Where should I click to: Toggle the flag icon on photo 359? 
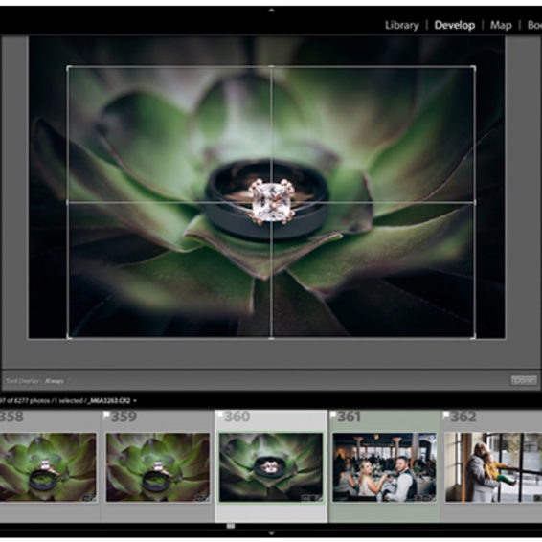point(106,415)
